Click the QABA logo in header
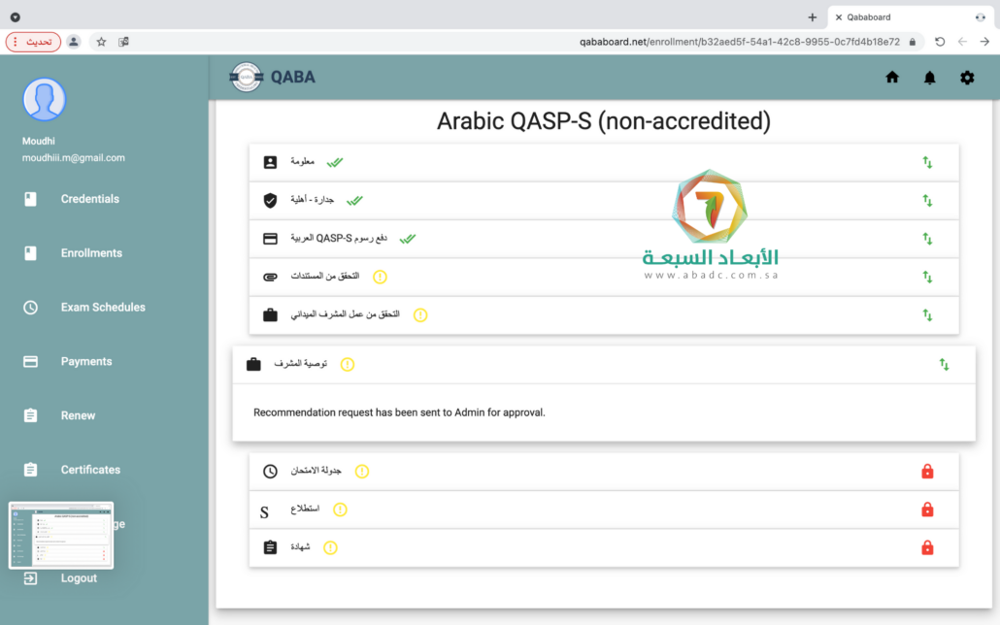1000x625 pixels. pyautogui.click(x=273, y=78)
